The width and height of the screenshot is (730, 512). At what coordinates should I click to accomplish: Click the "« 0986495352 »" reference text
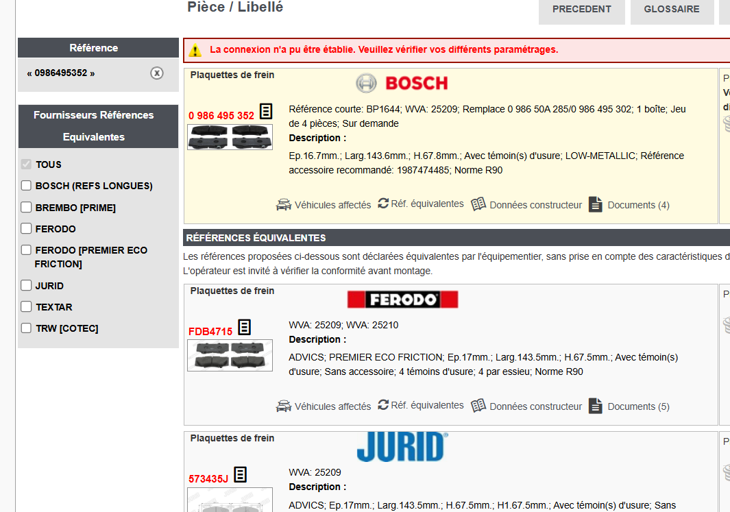coord(61,73)
